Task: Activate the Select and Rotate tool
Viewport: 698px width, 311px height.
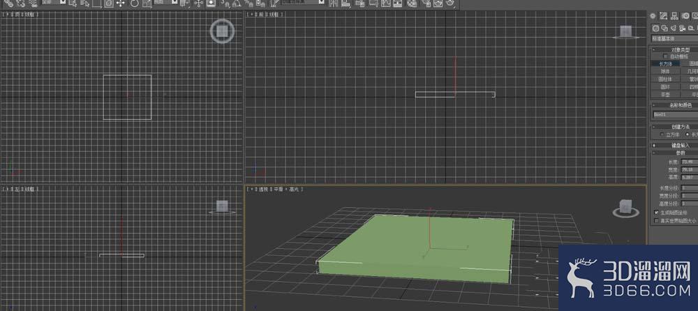Action: click(x=134, y=3)
